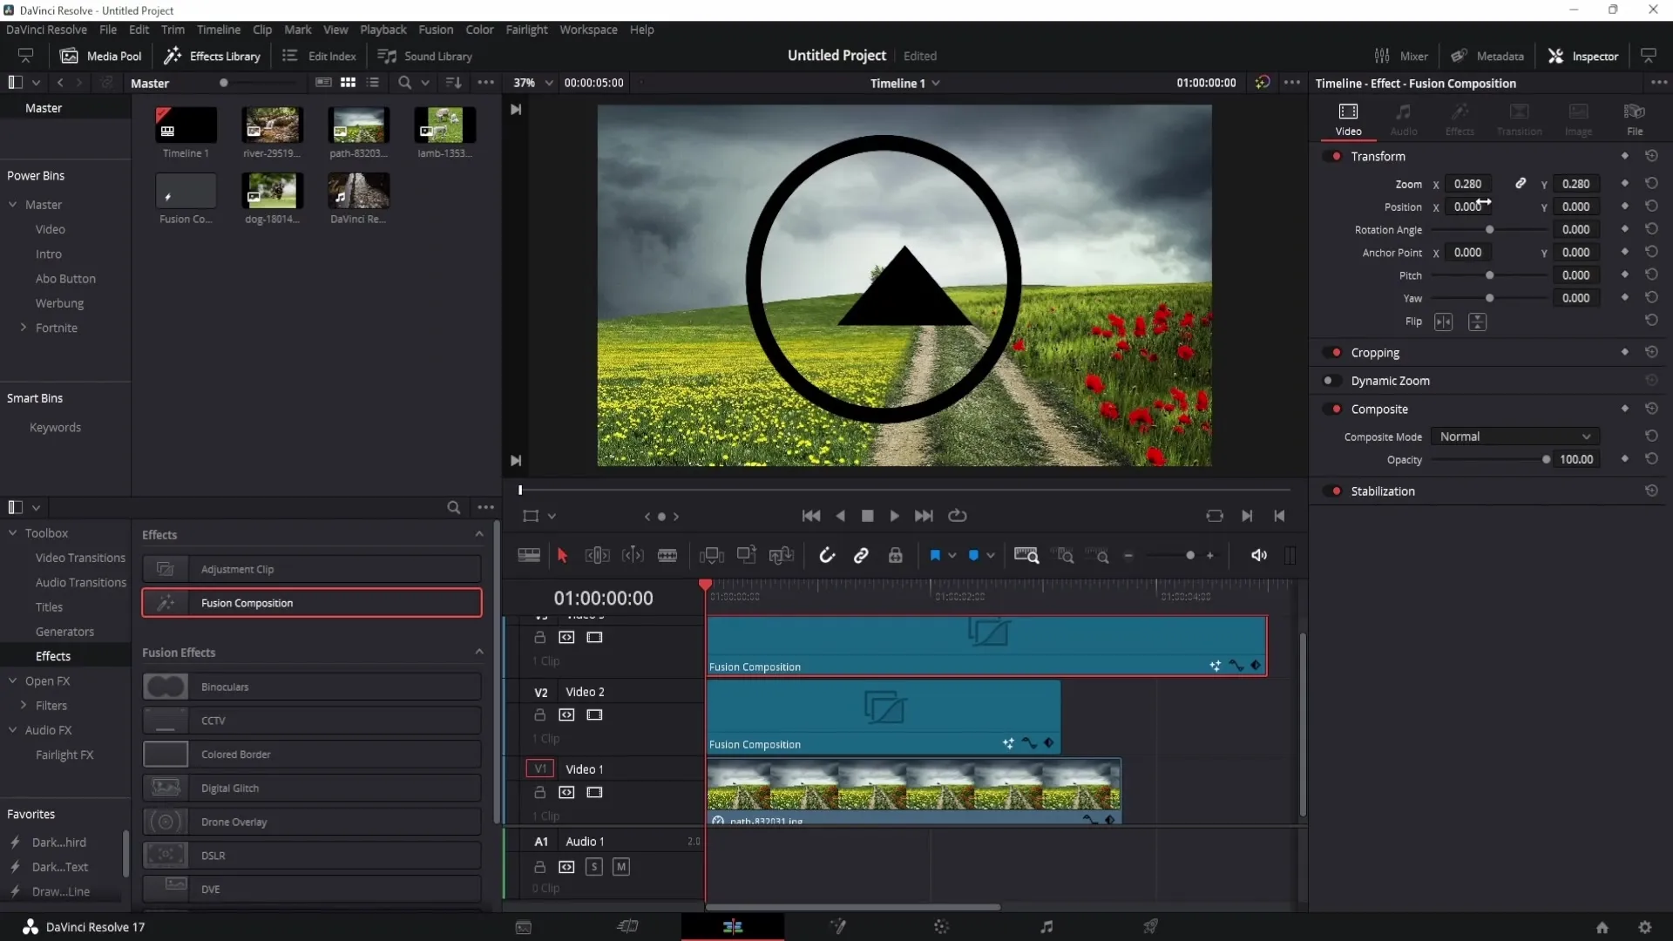The image size is (1673, 941).
Task: Select the Razor/Cut tool in timeline
Action: pos(667,556)
